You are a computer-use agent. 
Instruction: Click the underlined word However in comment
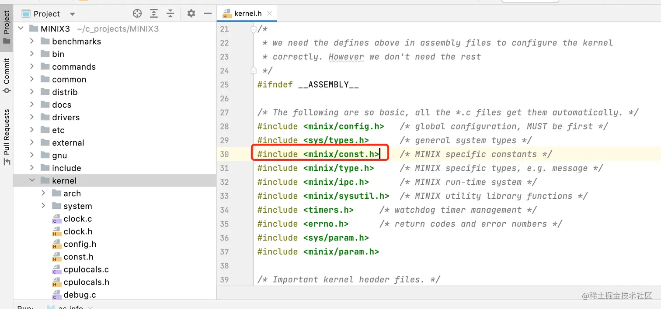click(x=346, y=57)
